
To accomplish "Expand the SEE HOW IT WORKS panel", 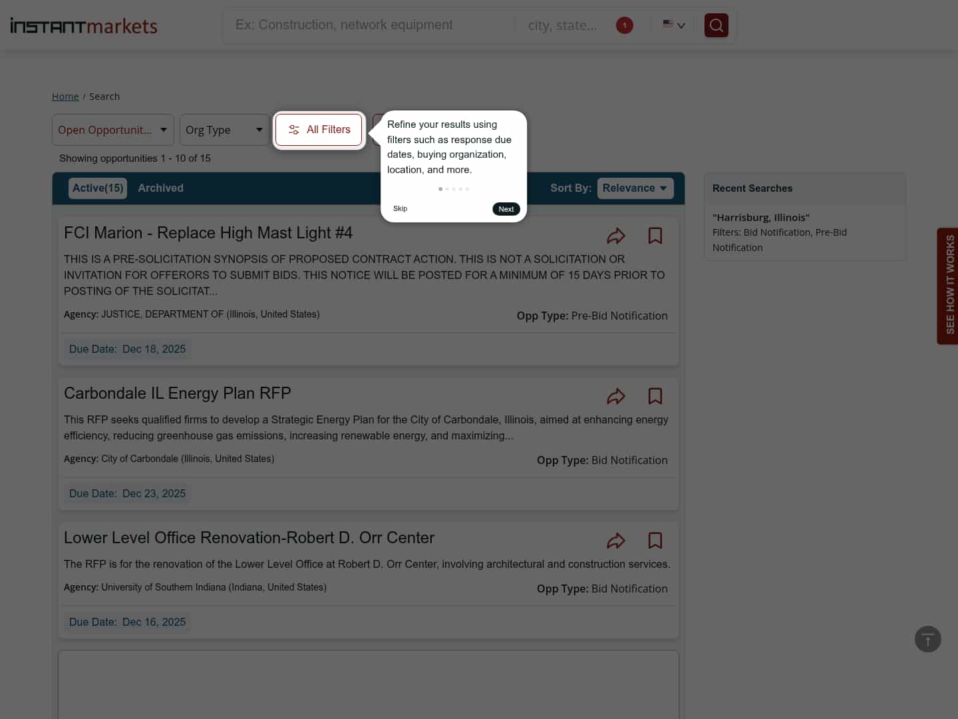I will coord(949,286).
